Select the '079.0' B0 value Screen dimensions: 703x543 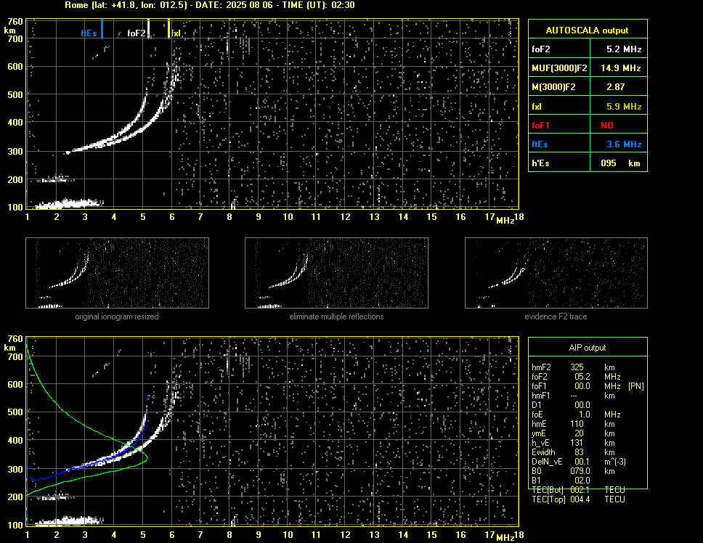click(x=580, y=471)
